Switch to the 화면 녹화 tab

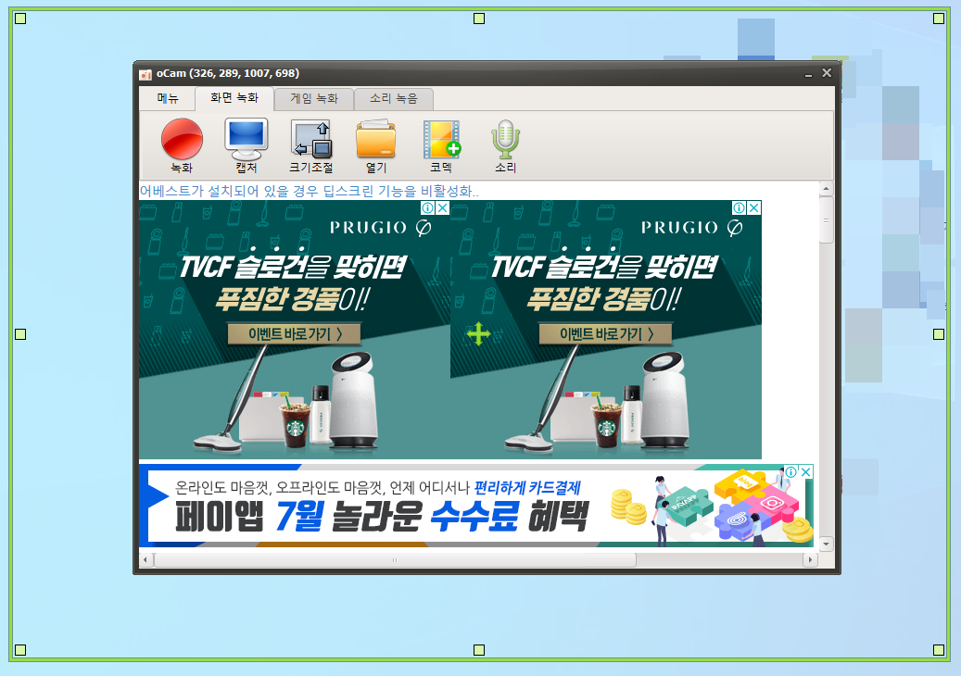(234, 98)
